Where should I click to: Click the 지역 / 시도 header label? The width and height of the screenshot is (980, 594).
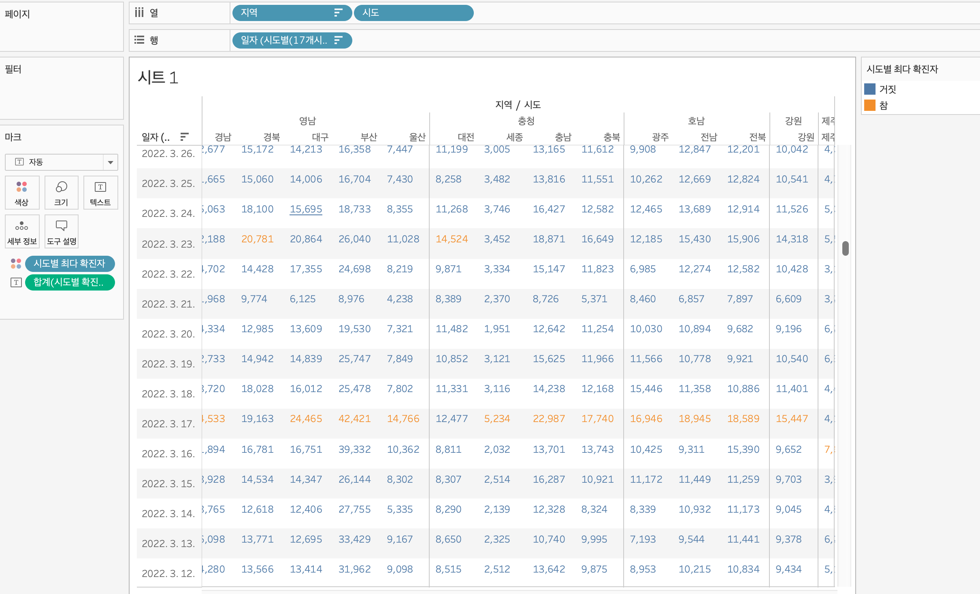coord(518,105)
